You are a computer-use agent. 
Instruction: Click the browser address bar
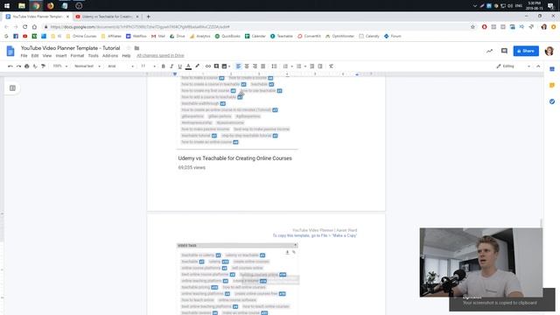coord(257,27)
